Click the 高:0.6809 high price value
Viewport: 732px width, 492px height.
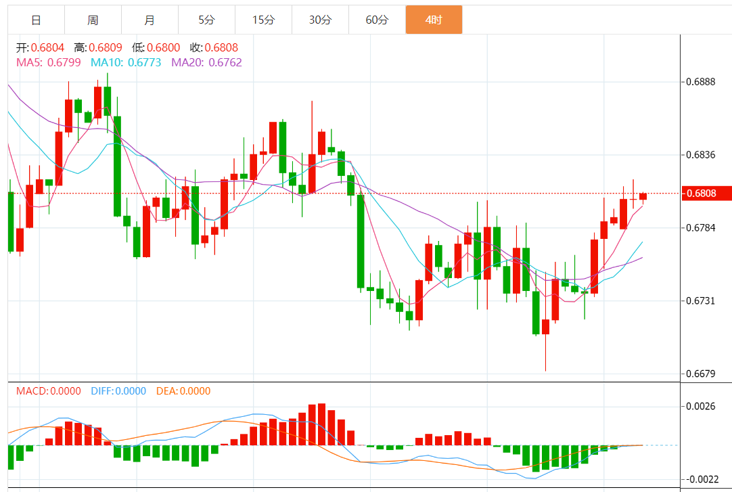98,47
